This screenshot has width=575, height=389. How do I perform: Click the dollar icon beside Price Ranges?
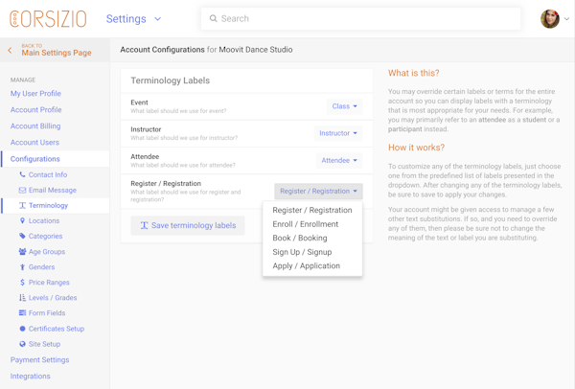pos(23,283)
